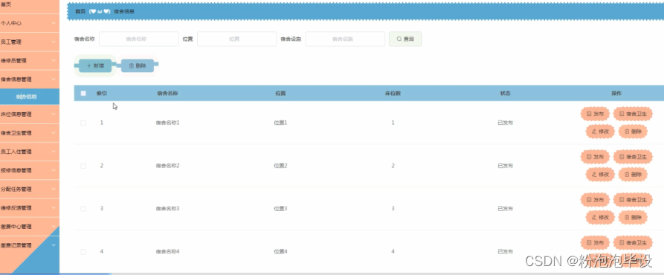Click the 宿舍名称3 cell
Image resolution: width=664 pixels, height=275 pixels.
click(x=168, y=209)
